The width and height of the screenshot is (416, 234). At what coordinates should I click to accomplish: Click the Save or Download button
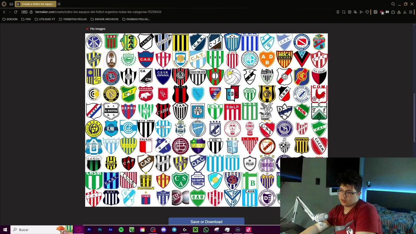pyautogui.click(x=206, y=222)
